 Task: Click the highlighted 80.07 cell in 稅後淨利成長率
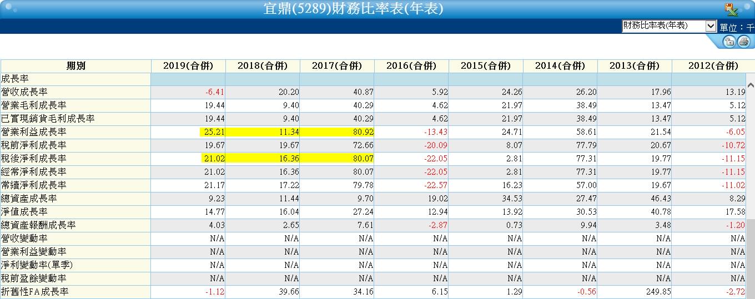[x=362, y=159]
